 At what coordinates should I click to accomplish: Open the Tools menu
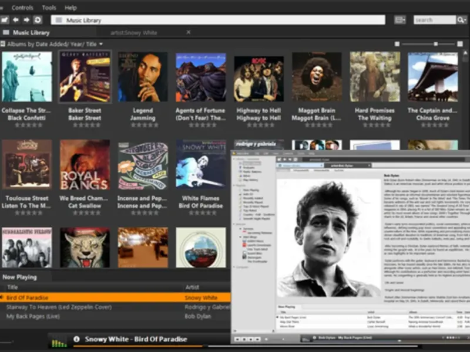tap(49, 8)
